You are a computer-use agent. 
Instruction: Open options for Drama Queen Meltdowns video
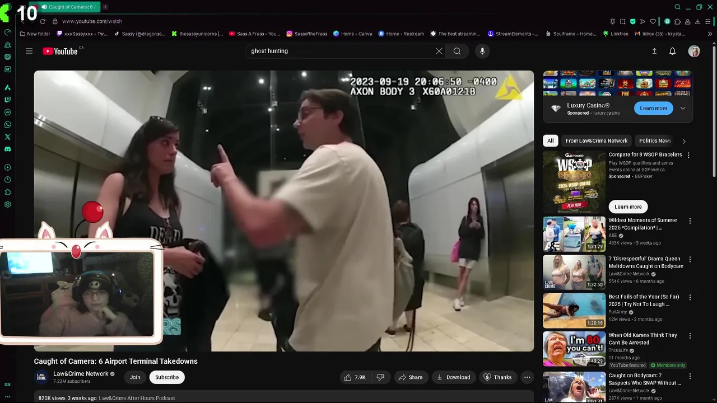coord(690,260)
